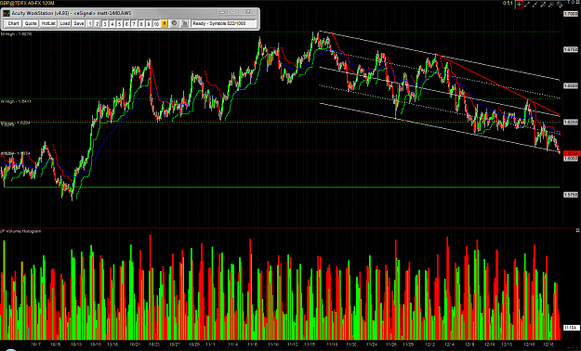581x351 pixels.
Task: Click the W High level label
Action: click(x=15, y=101)
